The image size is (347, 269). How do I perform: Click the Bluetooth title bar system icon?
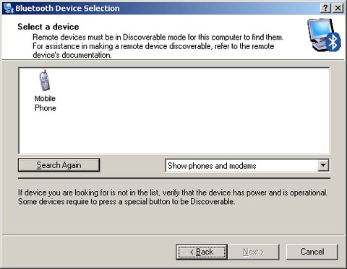click(9, 8)
